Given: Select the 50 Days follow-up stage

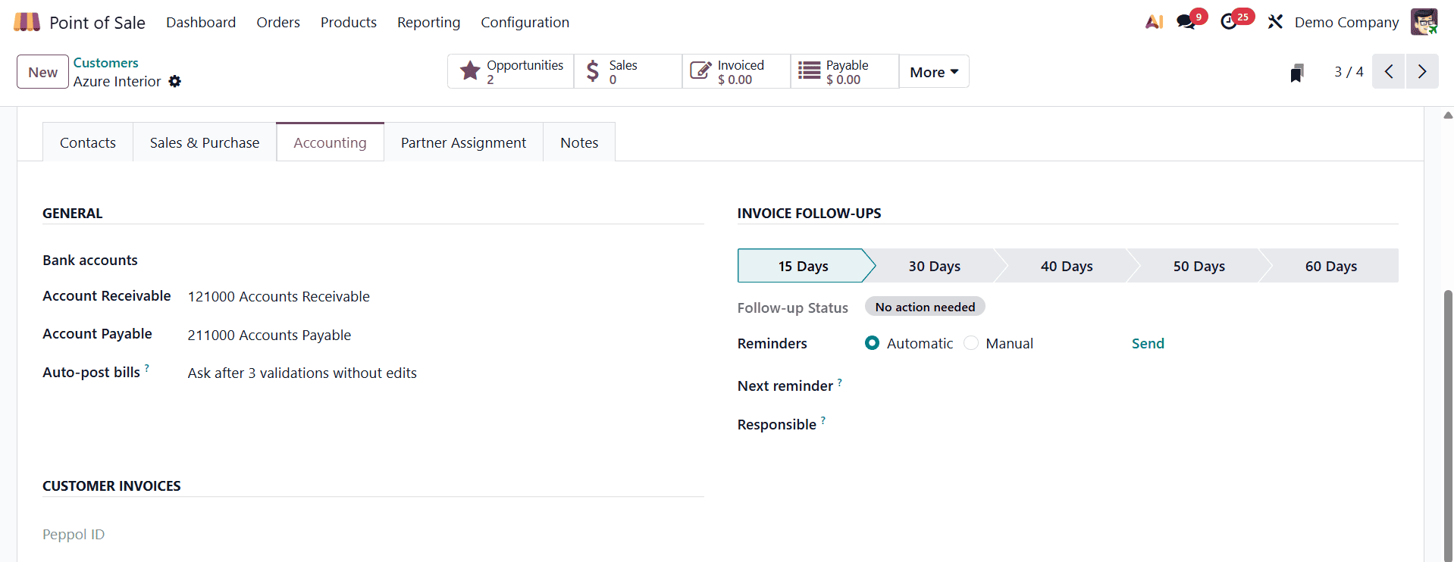Looking at the screenshot, I should pyautogui.click(x=1199, y=266).
